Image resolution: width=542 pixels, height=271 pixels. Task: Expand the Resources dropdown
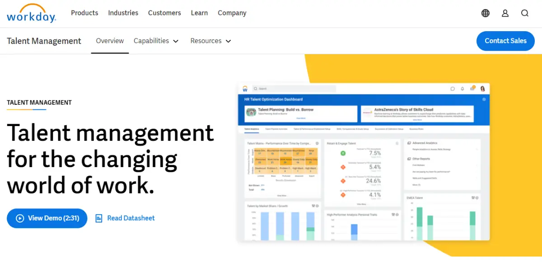click(211, 41)
